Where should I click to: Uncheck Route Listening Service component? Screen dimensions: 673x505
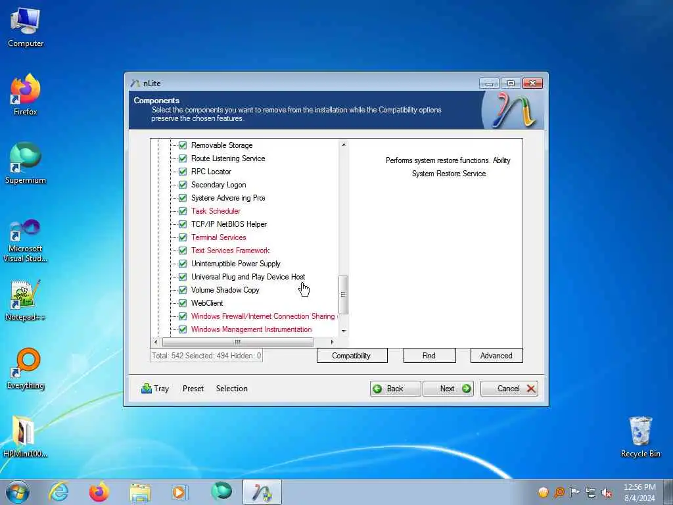(183, 158)
